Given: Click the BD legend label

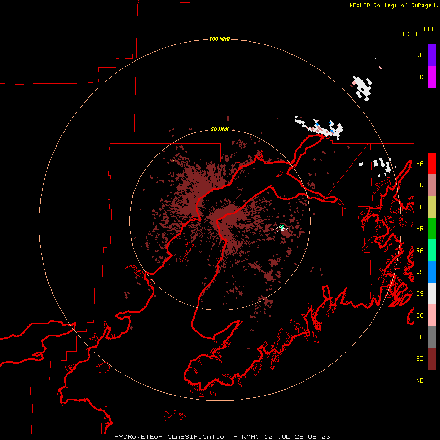Looking at the screenshot, I should pos(419,207).
